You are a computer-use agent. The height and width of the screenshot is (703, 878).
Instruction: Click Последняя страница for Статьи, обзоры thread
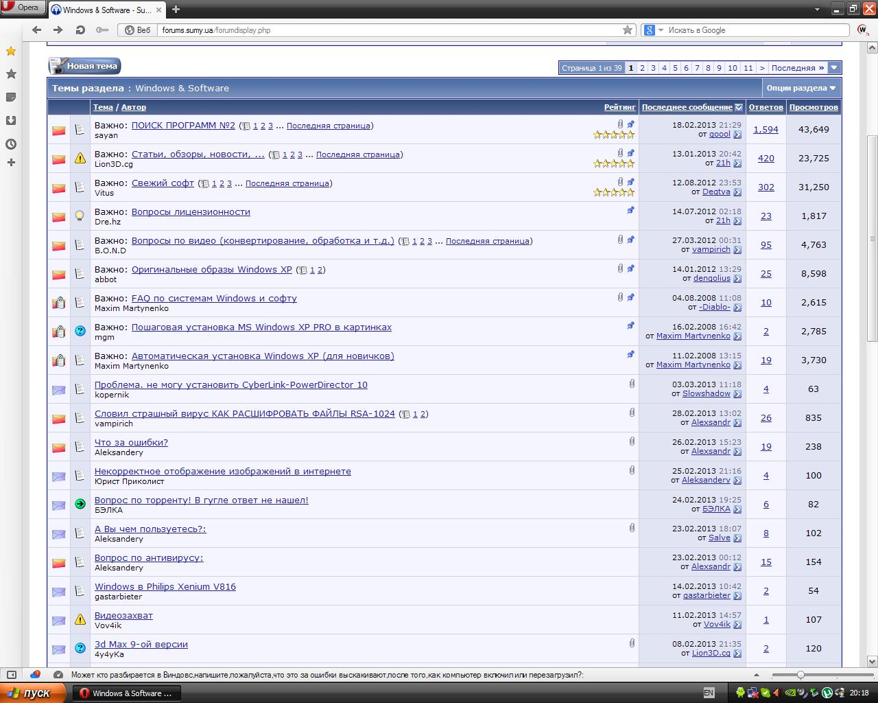358,154
